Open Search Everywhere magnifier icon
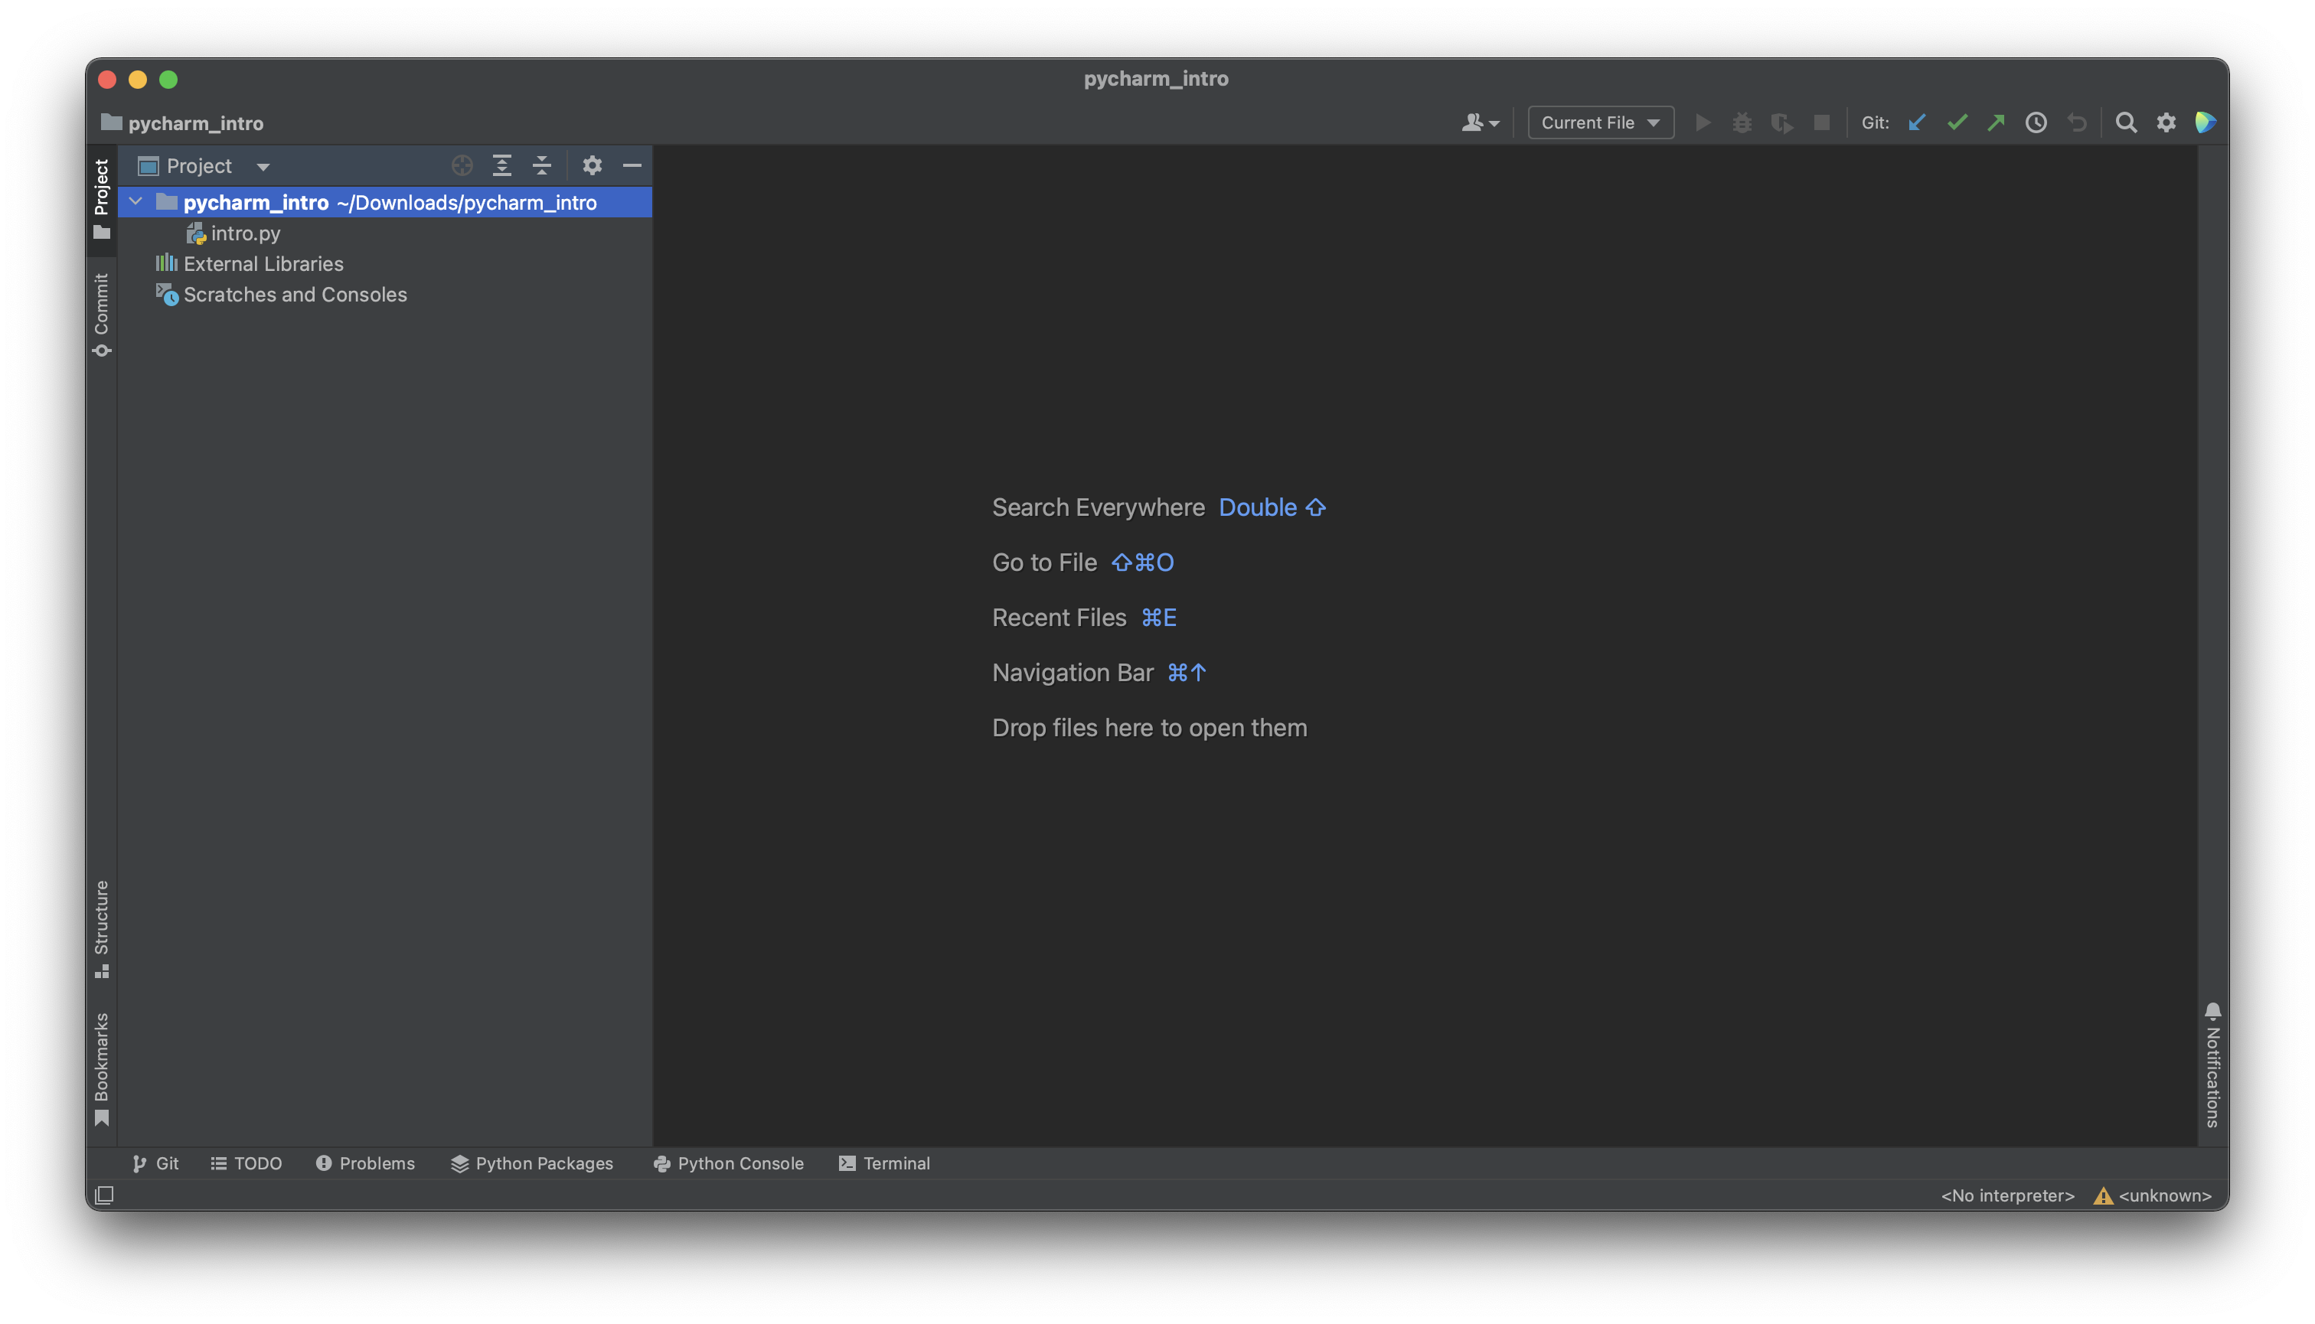The height and width of the screenshot is (1324, 2315). point(2126,122)
